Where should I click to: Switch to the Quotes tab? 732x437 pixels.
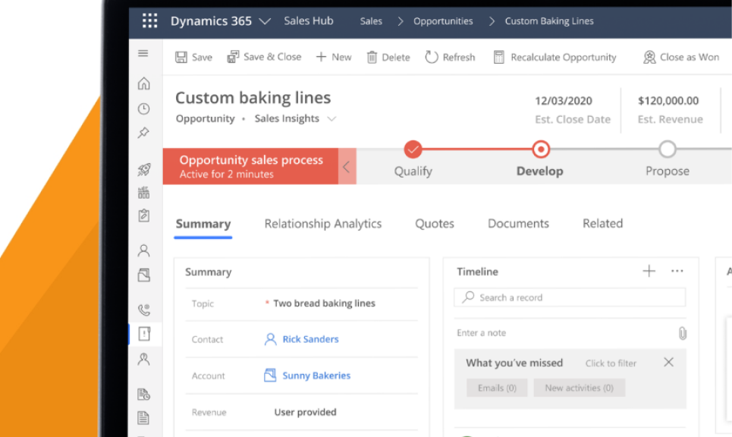coord(435,224)
